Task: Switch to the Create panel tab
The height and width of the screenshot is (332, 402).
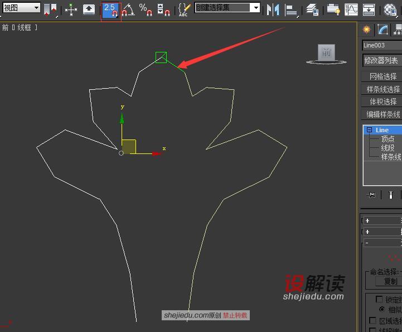Action: [367, 30]
